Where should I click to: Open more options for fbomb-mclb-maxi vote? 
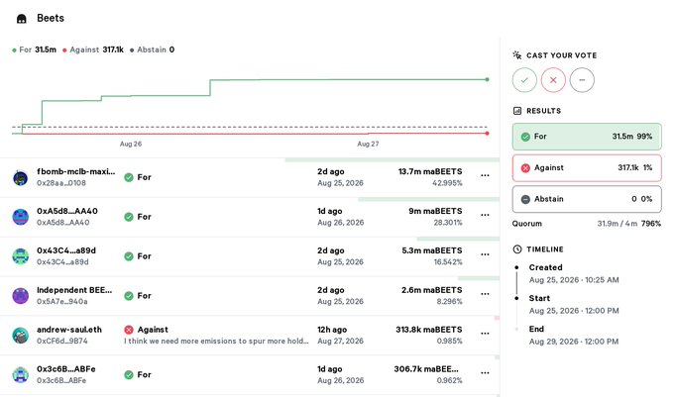click(485, 175)
